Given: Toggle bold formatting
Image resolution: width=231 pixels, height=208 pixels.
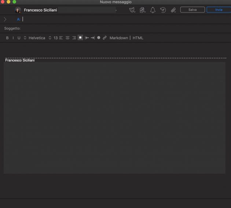Looking at the screenshot, I should (x=7, y=38).
